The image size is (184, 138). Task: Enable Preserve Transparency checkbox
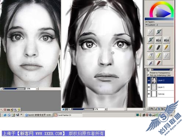point(148,72)
